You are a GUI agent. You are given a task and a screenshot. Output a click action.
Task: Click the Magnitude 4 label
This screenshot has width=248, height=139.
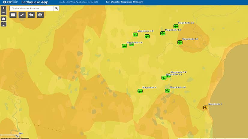tap(149, 87)
